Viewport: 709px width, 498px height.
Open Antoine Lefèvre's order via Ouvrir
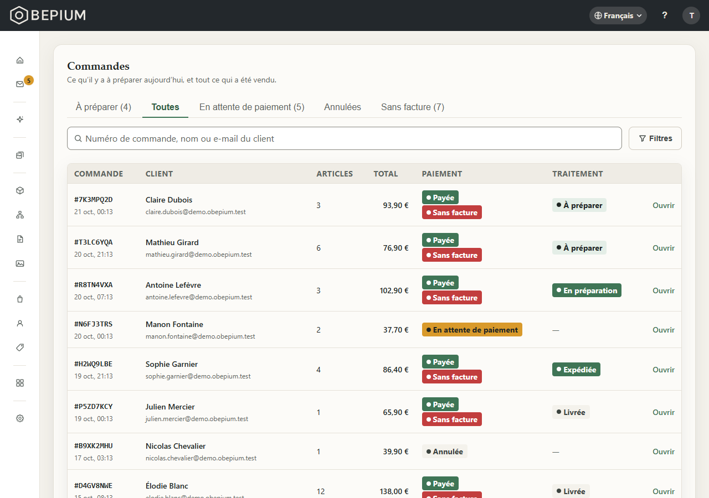664,290
